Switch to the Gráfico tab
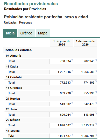This screenshot has width=100, height=140. (26, 33)
